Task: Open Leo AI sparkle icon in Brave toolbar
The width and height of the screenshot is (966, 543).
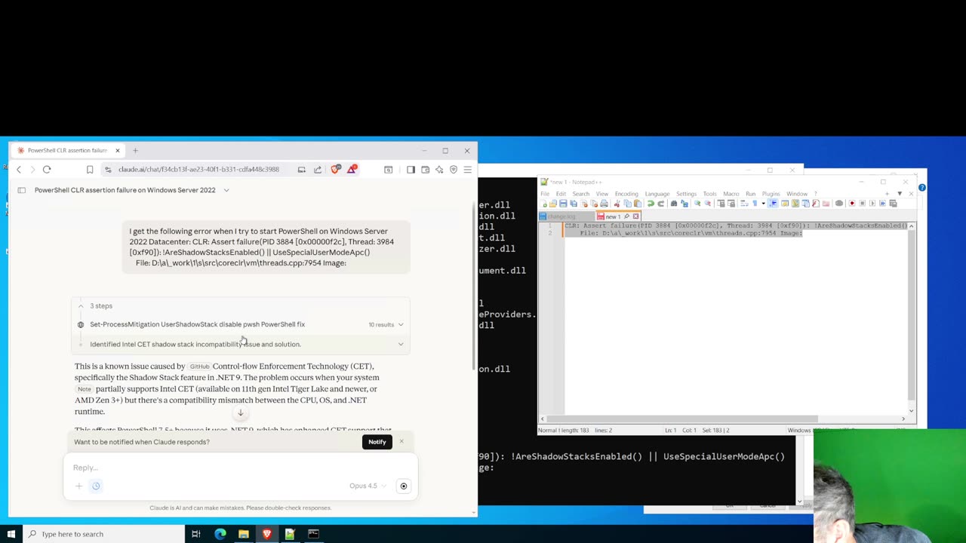Action: 439,170
